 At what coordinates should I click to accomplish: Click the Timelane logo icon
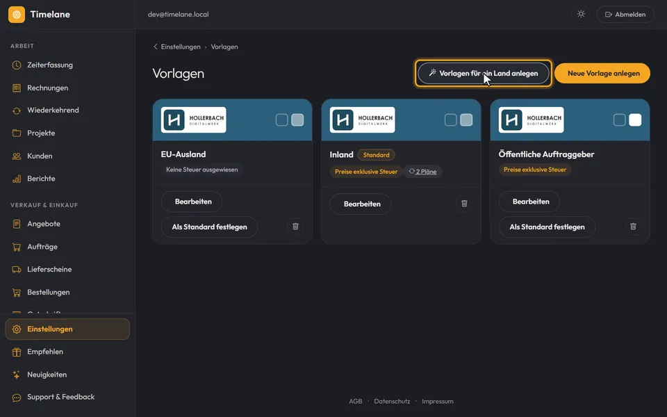pyautogui.click(x=17, y=15)
